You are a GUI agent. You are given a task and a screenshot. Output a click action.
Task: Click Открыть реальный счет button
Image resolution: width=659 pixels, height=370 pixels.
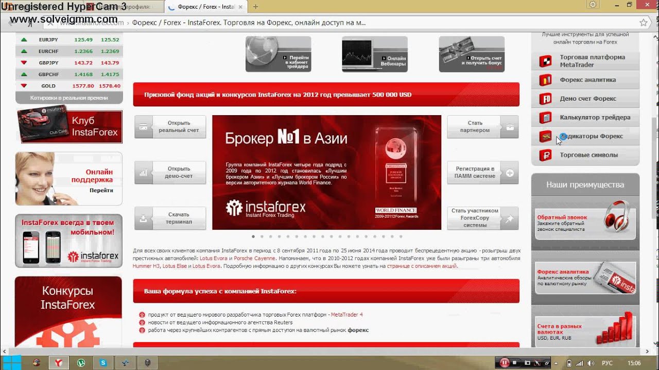click(x=170, y=127)
